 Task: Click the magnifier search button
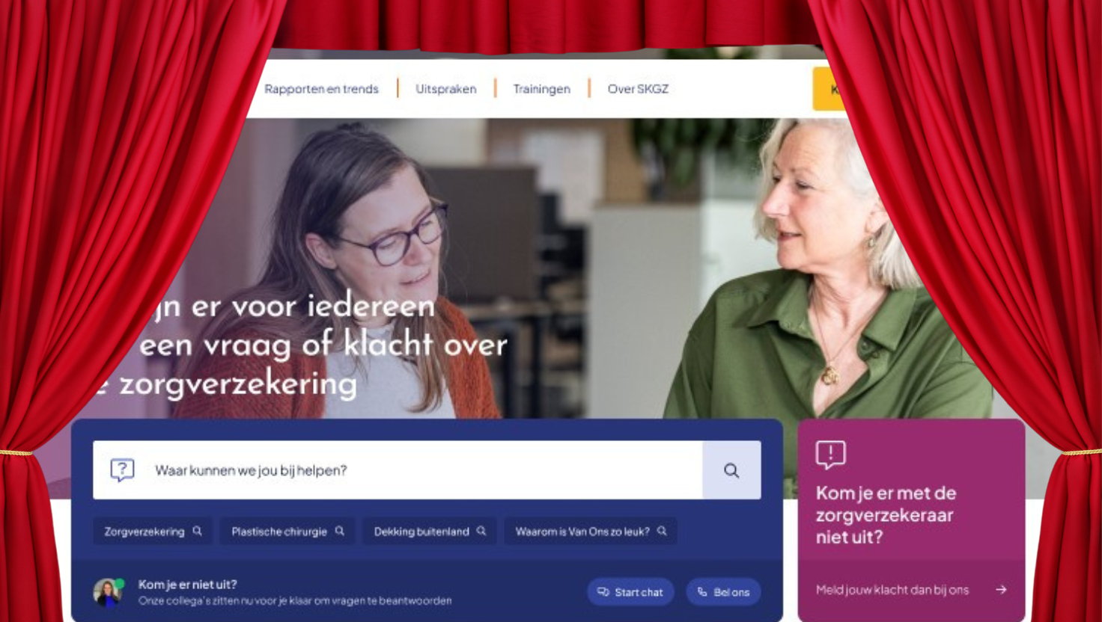(731, 469)
